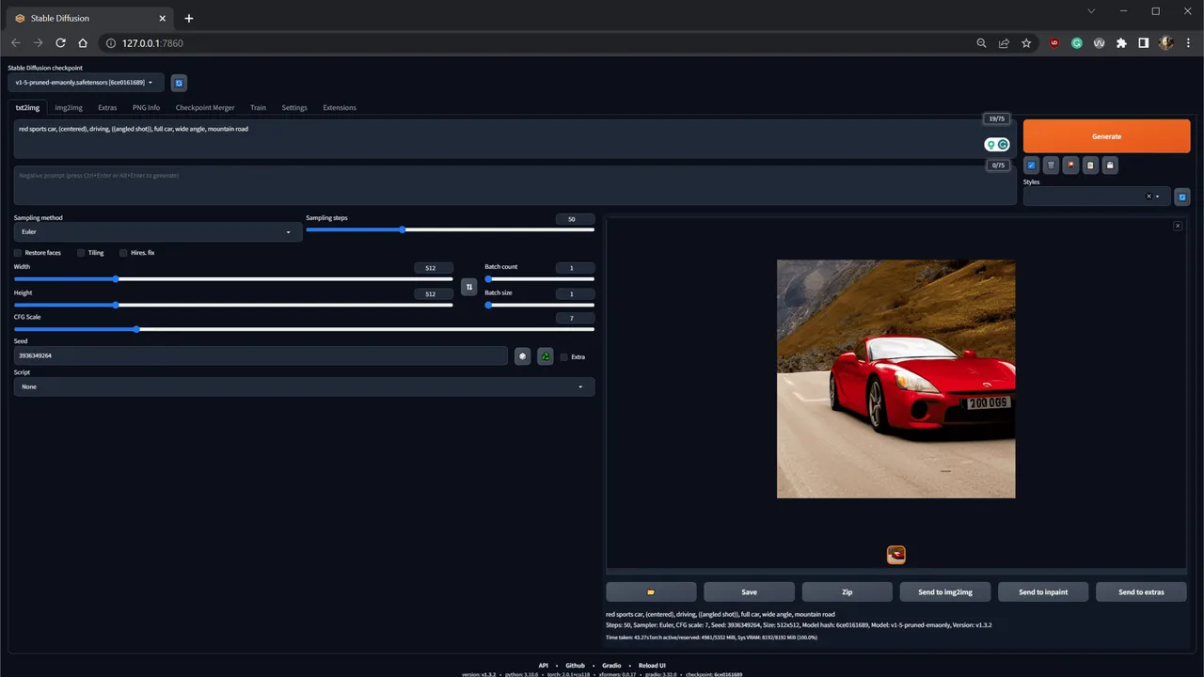The height and width of the screenshot is (677, 1204).
Task: Open the browser tab search chevron
Action: click(1091, 11)
